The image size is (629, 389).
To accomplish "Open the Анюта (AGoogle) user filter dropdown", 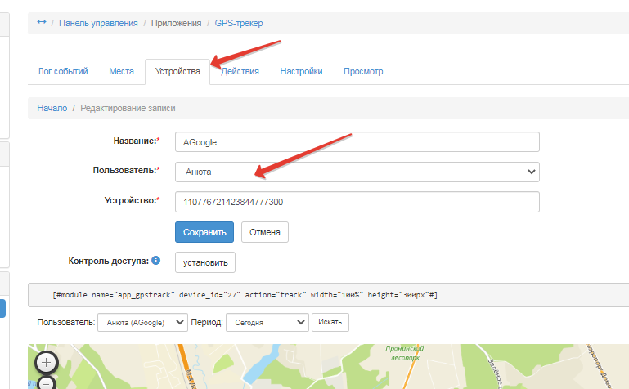I will pyautogui.click(x=142, y=323).
